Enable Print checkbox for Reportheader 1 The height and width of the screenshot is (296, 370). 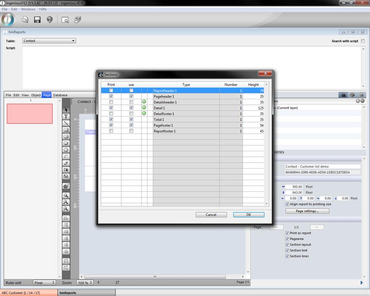pyautogui.click(x=111, y=90)
